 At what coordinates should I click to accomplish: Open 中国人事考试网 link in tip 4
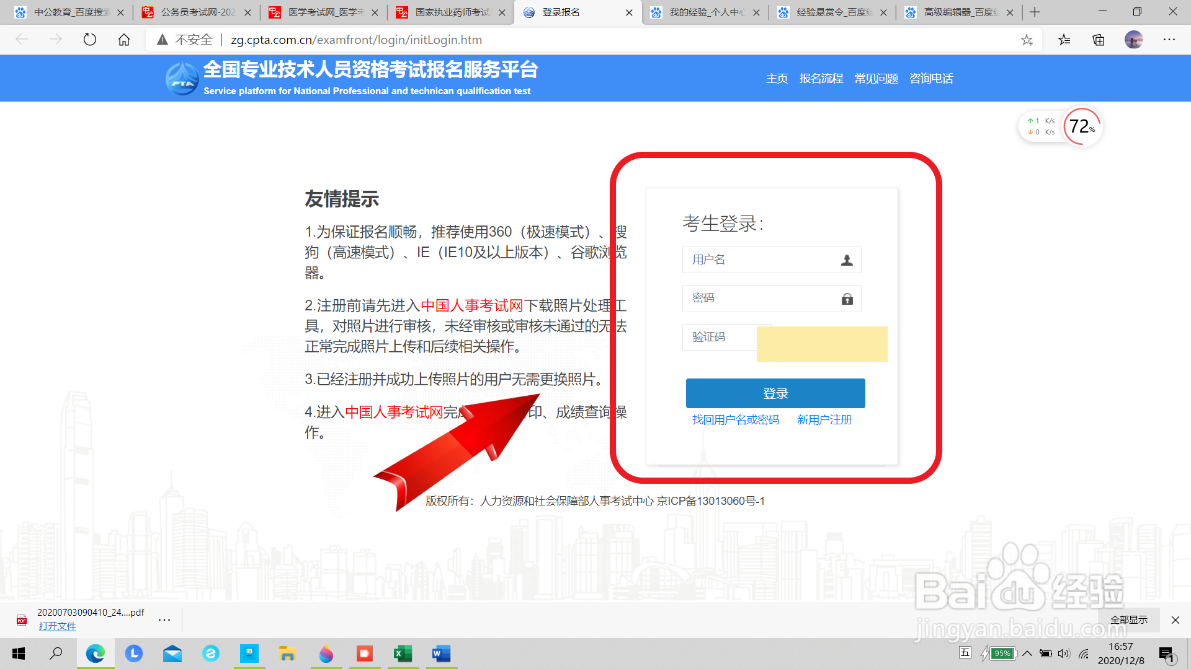point(394,412)
